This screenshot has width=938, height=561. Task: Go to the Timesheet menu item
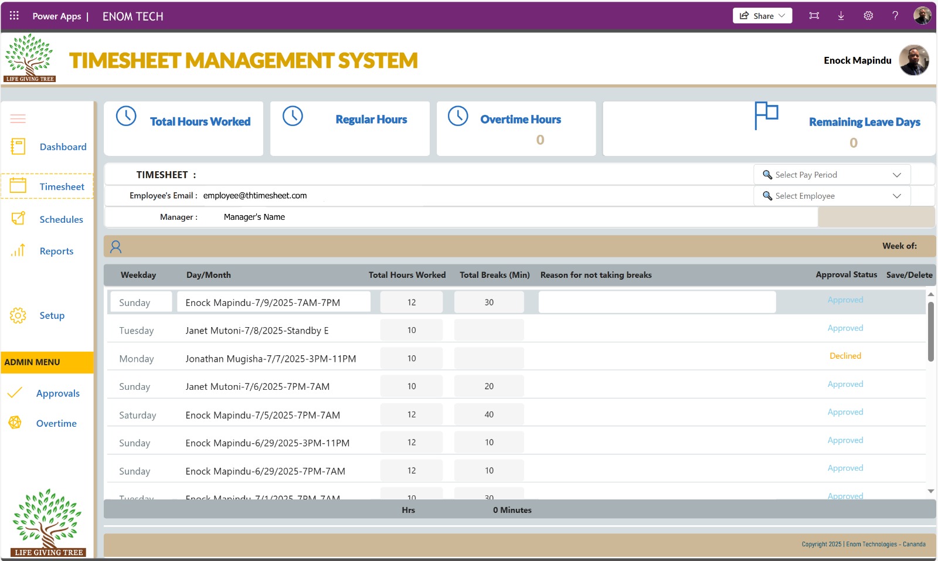coord(62,186)
